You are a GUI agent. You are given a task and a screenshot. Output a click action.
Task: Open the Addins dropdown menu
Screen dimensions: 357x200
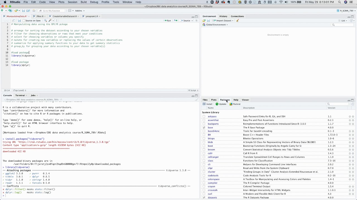79,11
